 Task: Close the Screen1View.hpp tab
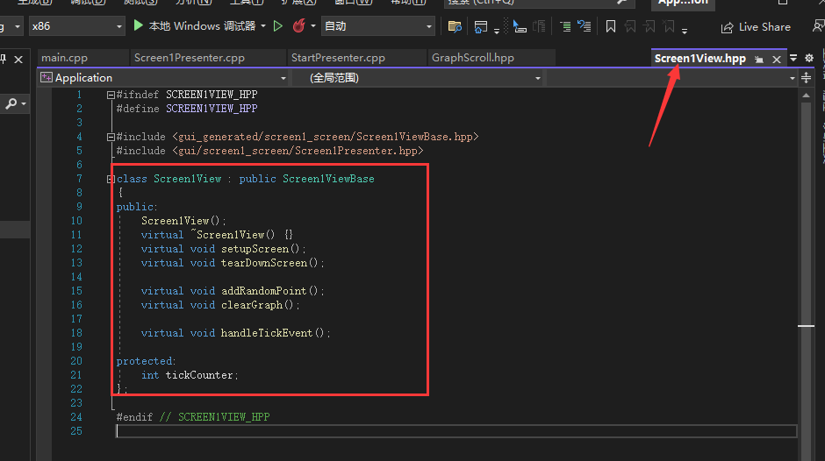[777, 60]
